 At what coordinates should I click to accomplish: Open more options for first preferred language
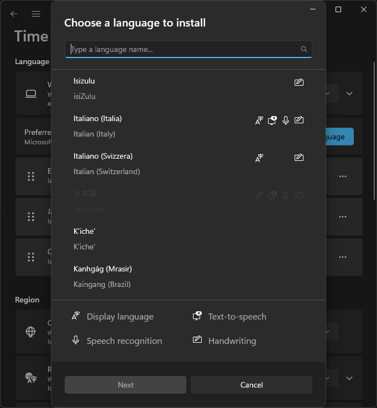[343, 176]
